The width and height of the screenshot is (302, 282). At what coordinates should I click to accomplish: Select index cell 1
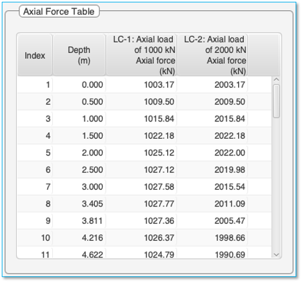point(35,85)
